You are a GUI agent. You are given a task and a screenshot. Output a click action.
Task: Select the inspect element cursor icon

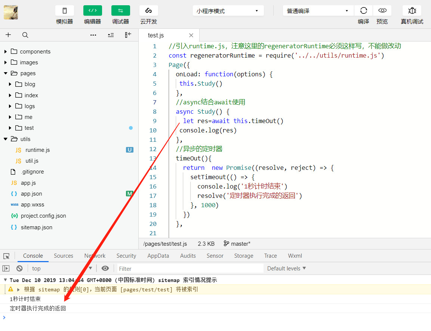tap(6, 256)
